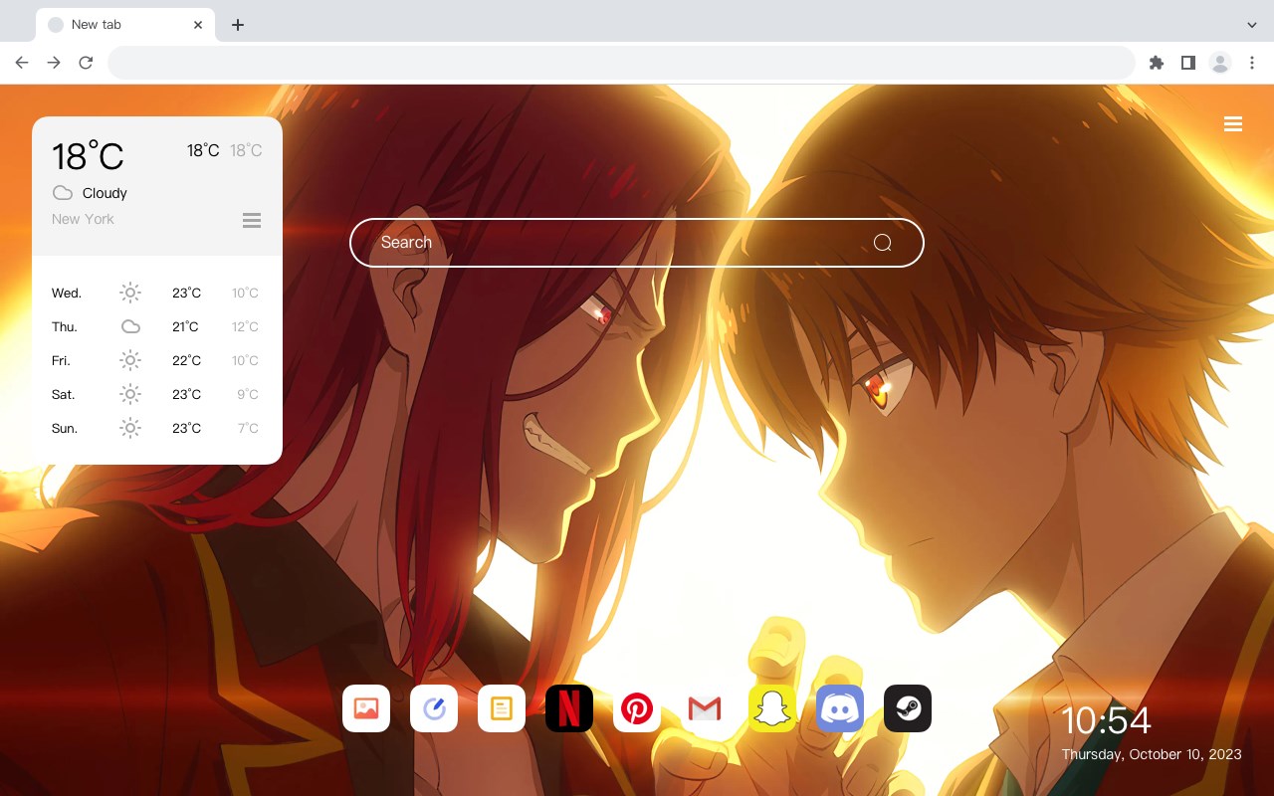The width and height of the screenshot is (1274, 796).
Task: Click Sunday's 7°C low temperature
Action: pyautogui.click(x=248, y=428)
